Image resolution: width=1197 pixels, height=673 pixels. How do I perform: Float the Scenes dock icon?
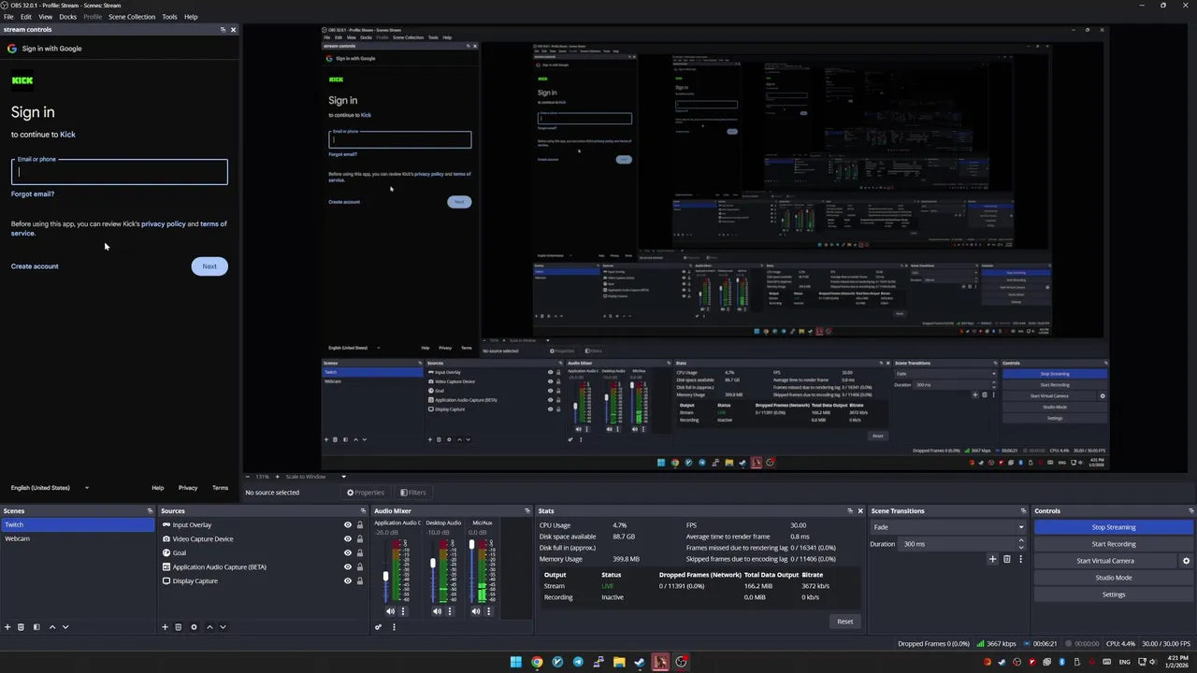coord(150,511)
